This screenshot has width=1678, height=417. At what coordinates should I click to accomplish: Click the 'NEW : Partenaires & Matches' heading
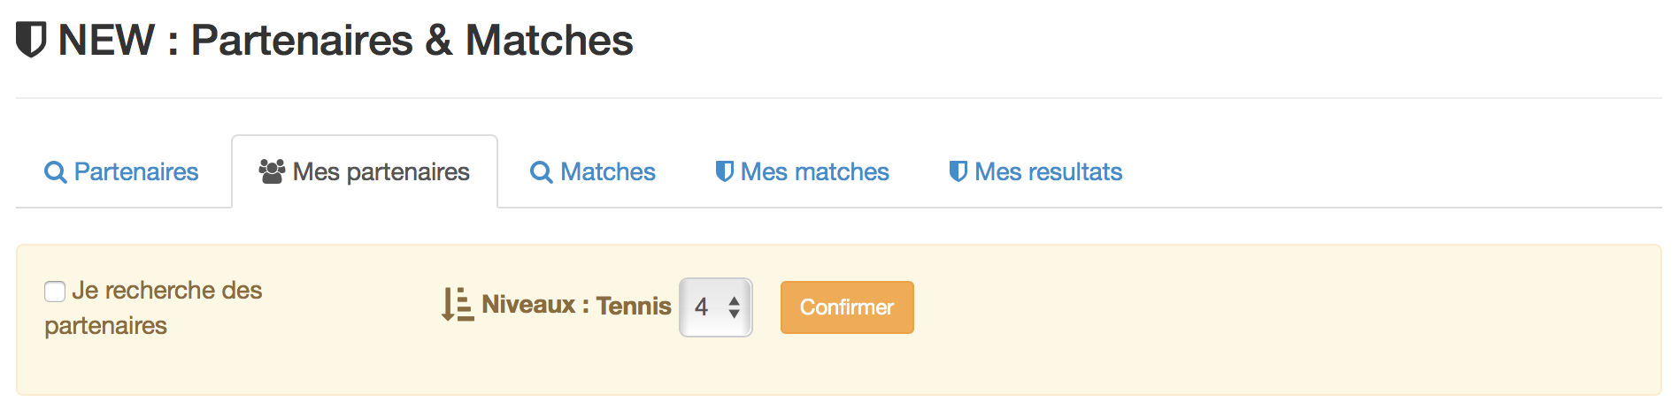click(345, 41)
